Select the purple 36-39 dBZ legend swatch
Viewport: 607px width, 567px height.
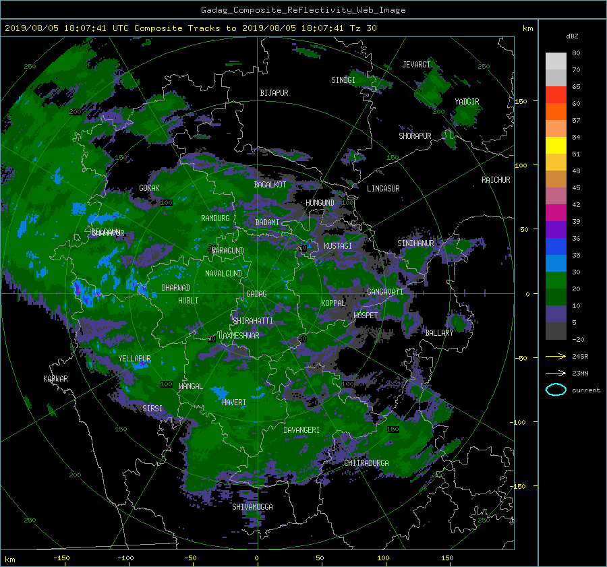click(556, 230)
